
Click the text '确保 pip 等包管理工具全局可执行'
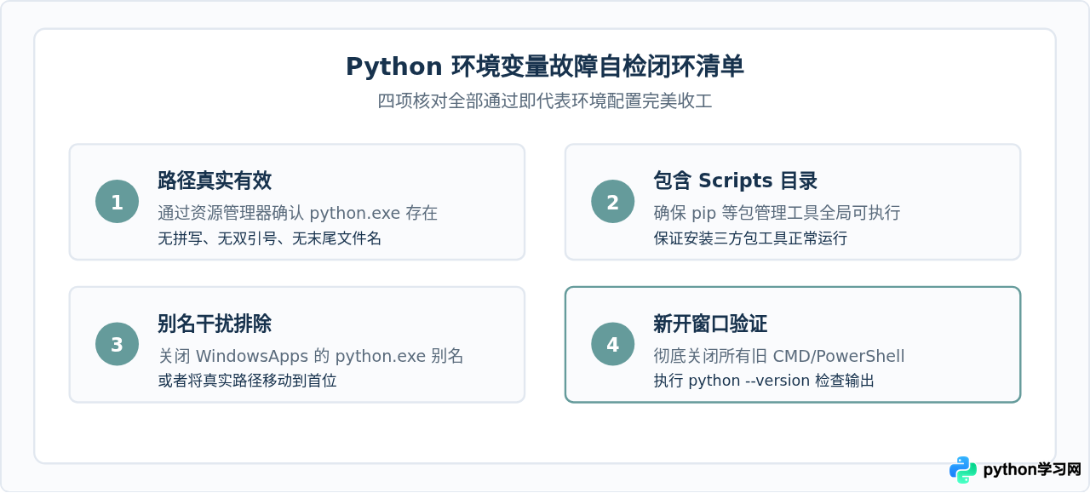[777, 213]
